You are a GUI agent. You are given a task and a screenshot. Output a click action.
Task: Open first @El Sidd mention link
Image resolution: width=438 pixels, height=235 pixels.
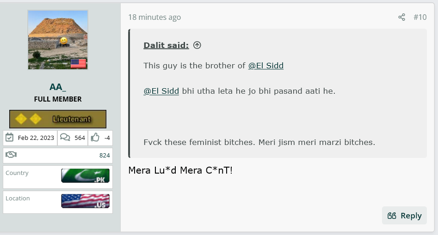266,66
